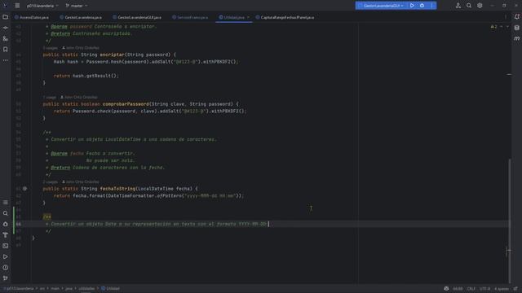The width and height of the screenshot is (522, 293).
Task: Open the 4 spaces indent selector
Action: coord(502,289)
